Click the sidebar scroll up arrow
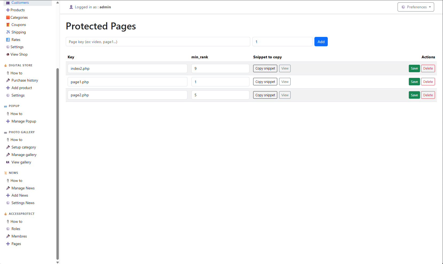The width and height of the screenshot is (443, 264). pyautogui.click(x=57, y=2)
